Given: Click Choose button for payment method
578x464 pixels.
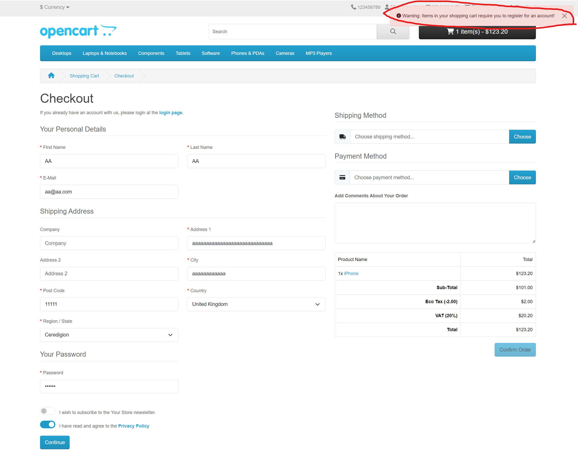Looking at the screenshot, I should click(x=522, y=178).
